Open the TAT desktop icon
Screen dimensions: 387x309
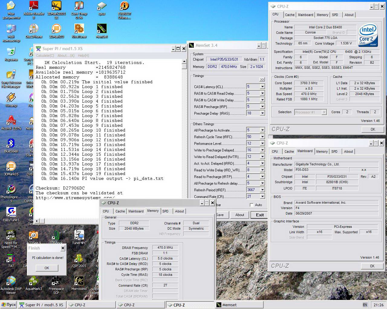pyautogui.click(x=11, y=260)
